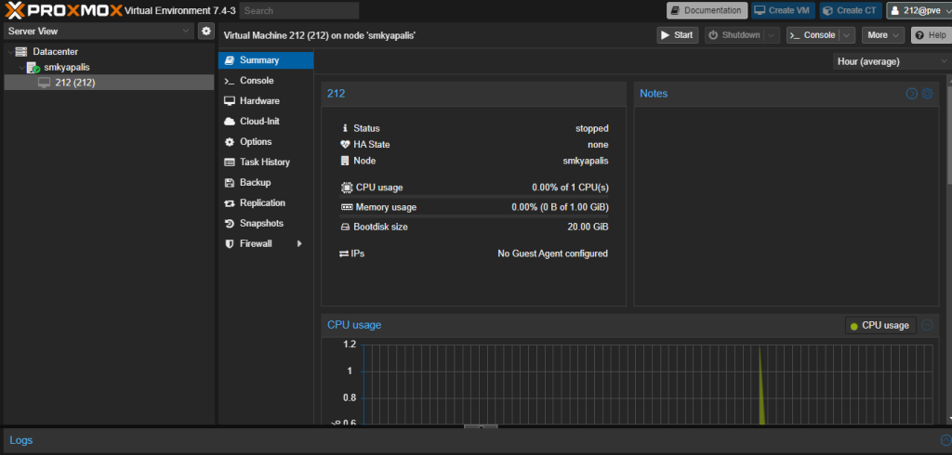The image size is (952, 455).
Task: Open the 212@pve user menu
Action: (916, 10)
